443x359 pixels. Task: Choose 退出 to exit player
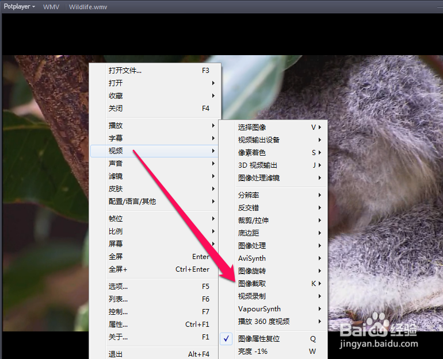pos(154,354)
